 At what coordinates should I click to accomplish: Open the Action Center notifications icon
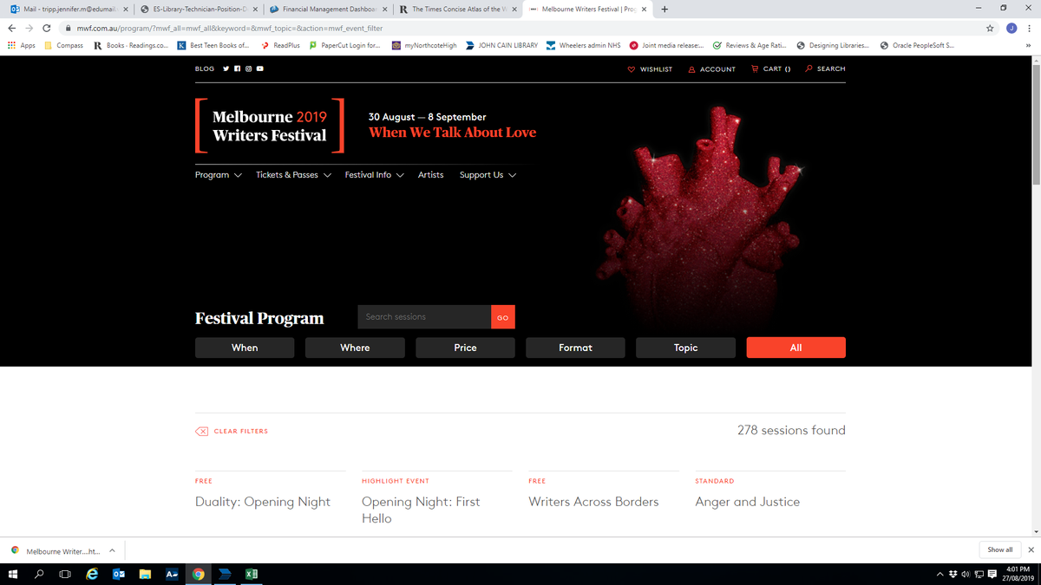992,575
